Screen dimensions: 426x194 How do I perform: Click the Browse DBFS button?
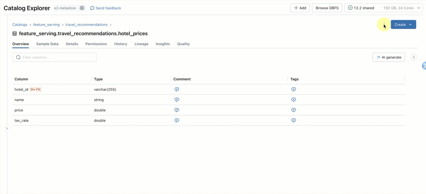point(327,8)
